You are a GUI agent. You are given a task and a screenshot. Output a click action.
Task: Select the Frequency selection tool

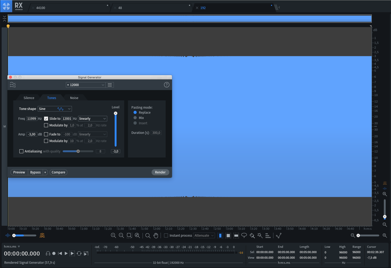pos(236,236)
